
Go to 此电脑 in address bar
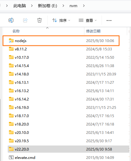(x=20, y=6)
